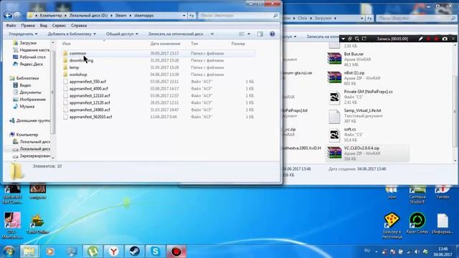Viewport: 459px width, 258px height.
Task: Select Рабочий стол in navigation pane
Action: tap(29, 57)
